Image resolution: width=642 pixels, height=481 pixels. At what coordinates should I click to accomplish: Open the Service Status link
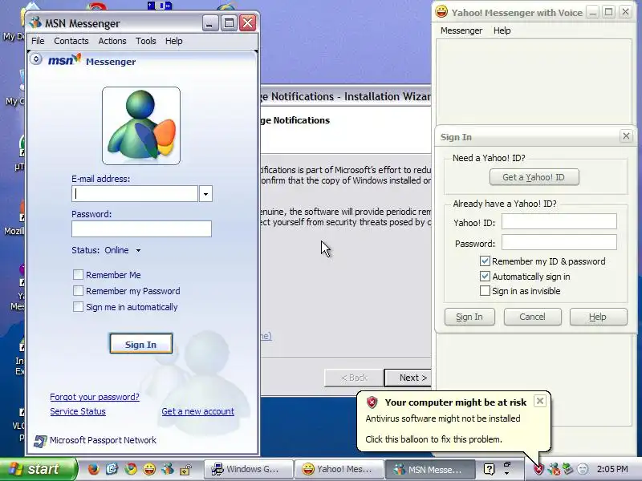coord(78,411)
